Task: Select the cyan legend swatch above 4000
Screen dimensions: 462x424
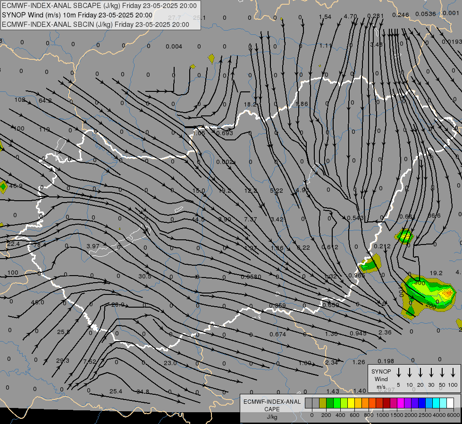Action: pyautogui.click(x=436, y=403)
